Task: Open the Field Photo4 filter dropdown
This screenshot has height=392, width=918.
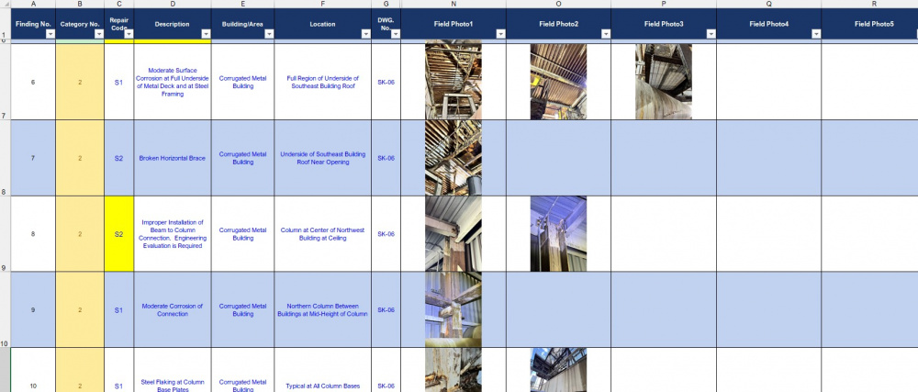Action: click(x=816, y=35)
